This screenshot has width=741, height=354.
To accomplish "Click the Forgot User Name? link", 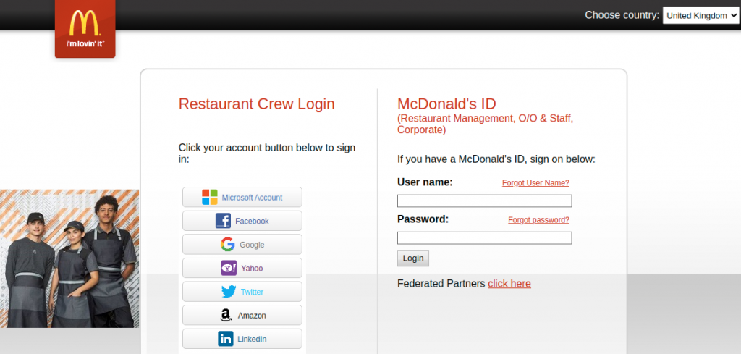I will (535, 183).
